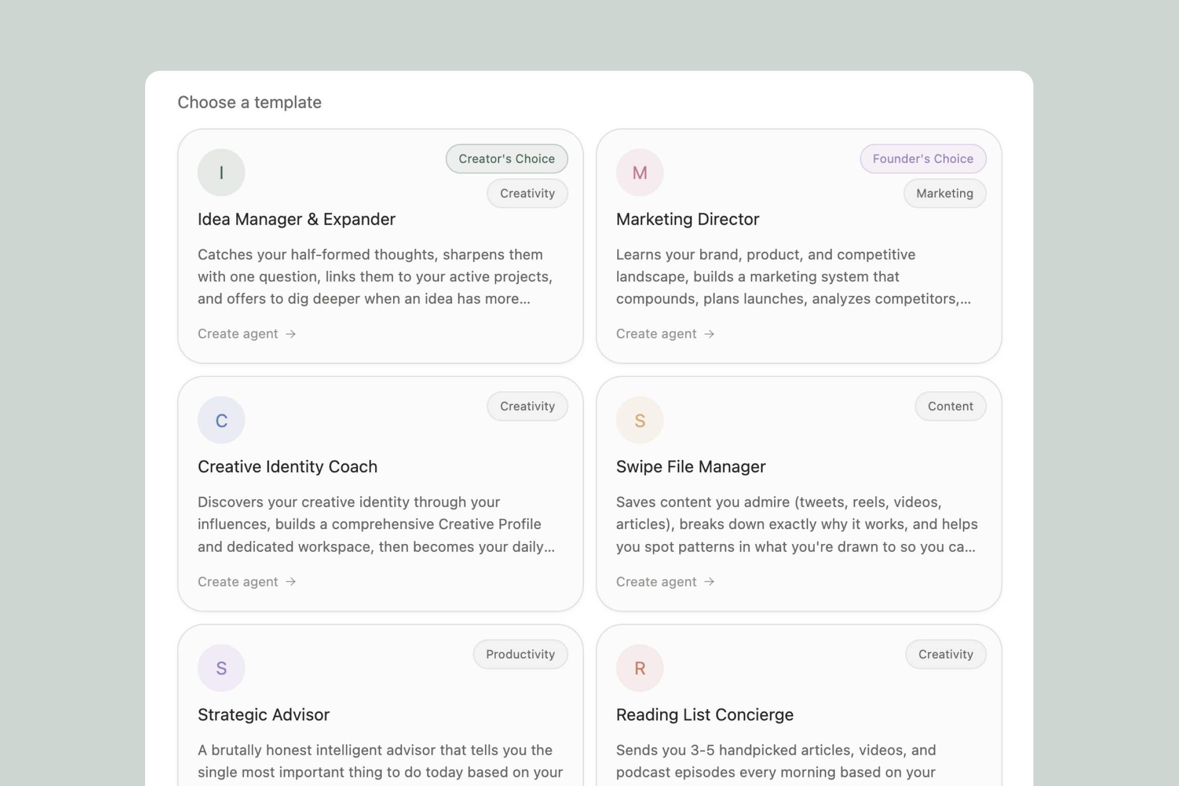Click Create agent under Creative Identity Coach
Screen dimensions: 1179x786
click(x=238, y=581)
